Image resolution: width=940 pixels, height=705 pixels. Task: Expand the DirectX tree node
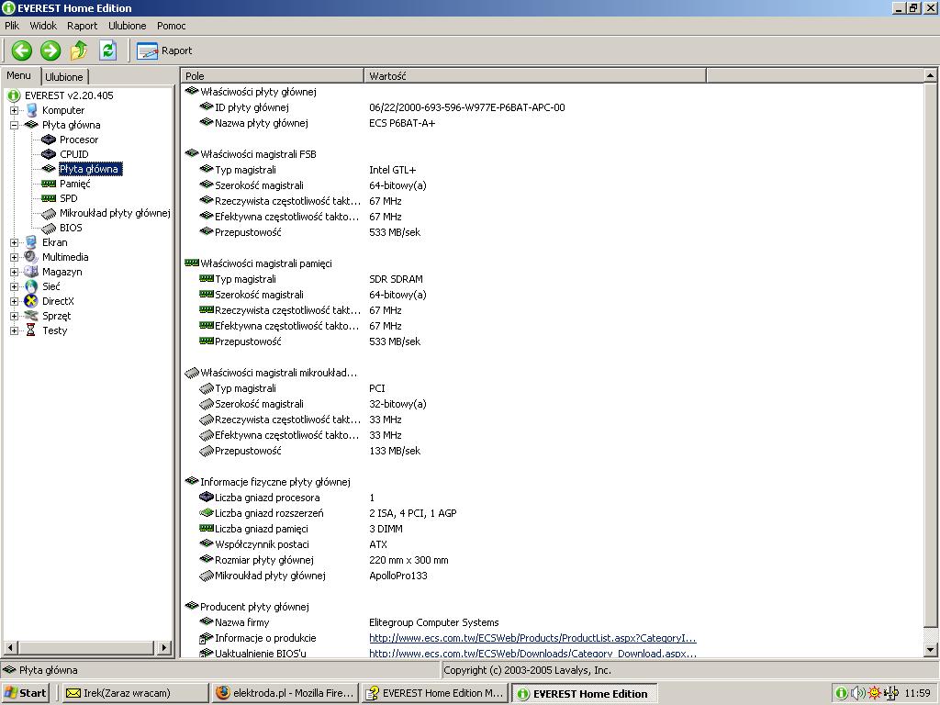(14, 301)
